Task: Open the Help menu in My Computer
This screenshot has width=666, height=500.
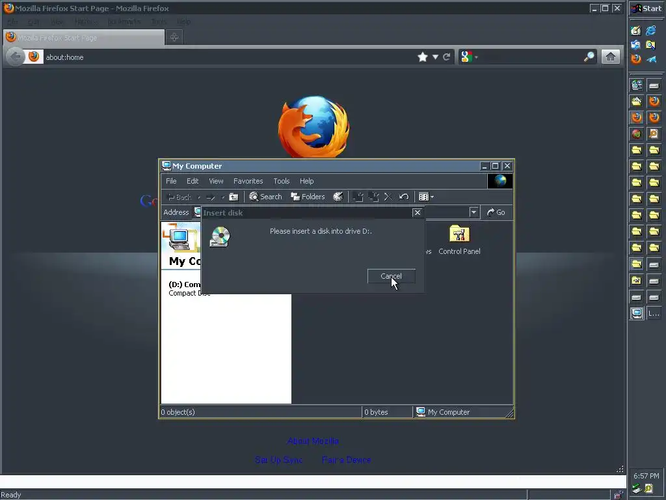Action: point(306,181)
